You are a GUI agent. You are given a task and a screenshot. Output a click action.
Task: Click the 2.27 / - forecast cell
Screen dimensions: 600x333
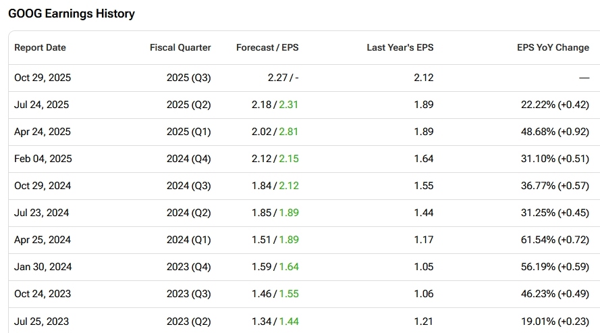[283, 78]
